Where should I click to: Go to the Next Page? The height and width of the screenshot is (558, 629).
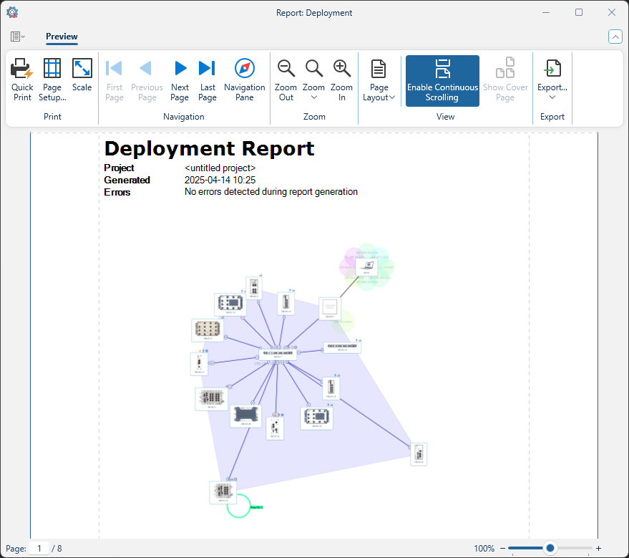(x=180, y=79)
